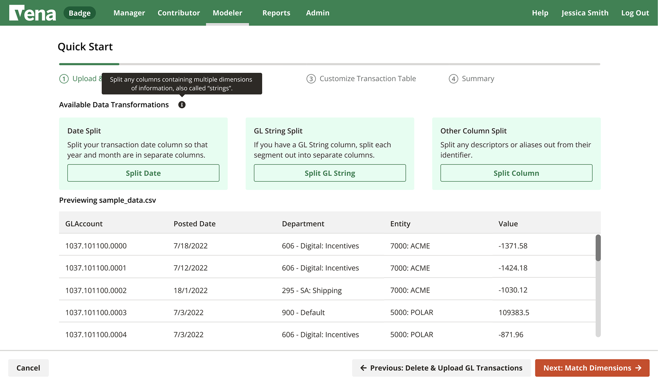The image size is (658, 385).
Task: Click the Split Date button
Action: coord(143,173)
